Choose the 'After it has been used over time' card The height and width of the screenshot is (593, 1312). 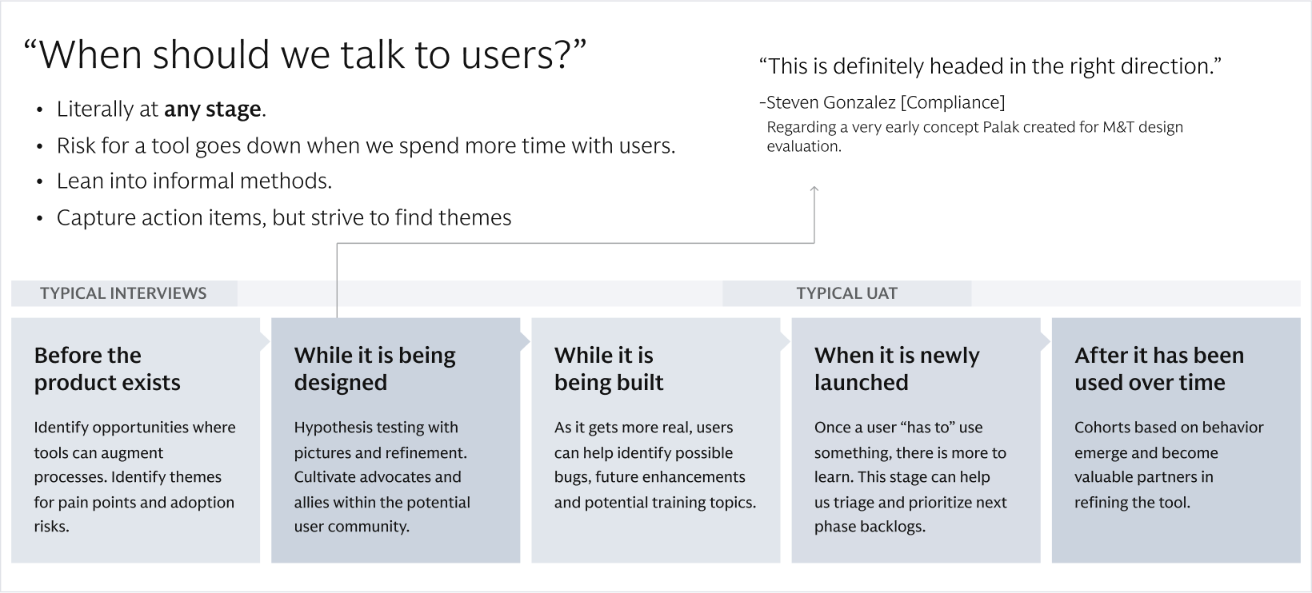[x=1176, y=440]
